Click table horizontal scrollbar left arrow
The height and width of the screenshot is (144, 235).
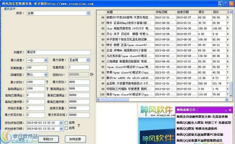pyautogui.click(x=98, y=100)
